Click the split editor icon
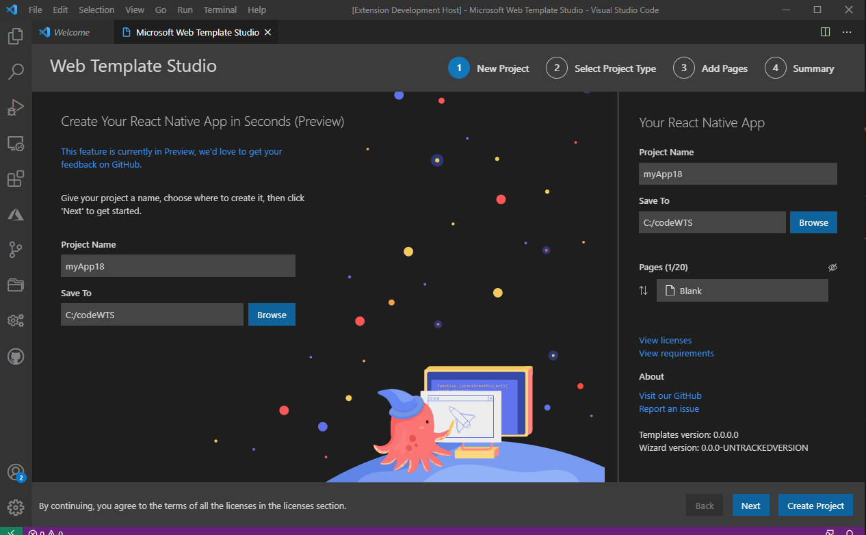866x535 pixels. click(x=826, y=32)
